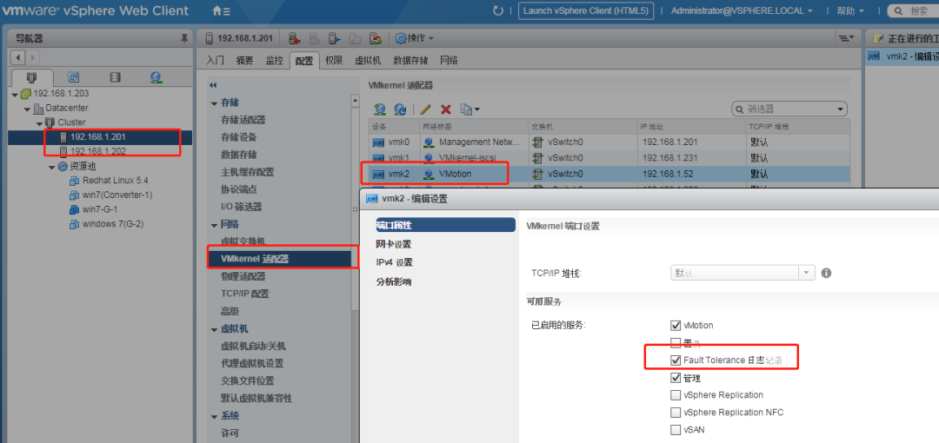939x443 pixels.
Task: Open 存储适配器 in configuration menu
Action: 243,121
